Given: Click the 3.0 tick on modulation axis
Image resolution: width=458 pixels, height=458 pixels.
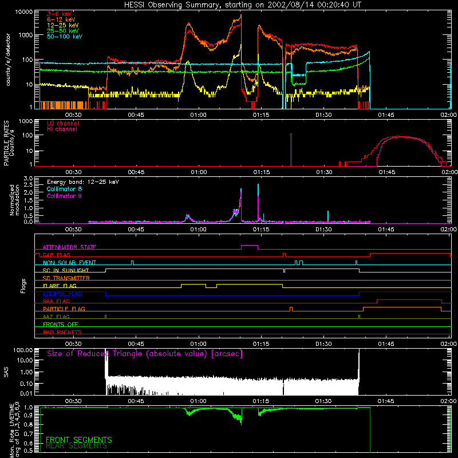Looking at the screenshot, I should (x=28, y=178).
